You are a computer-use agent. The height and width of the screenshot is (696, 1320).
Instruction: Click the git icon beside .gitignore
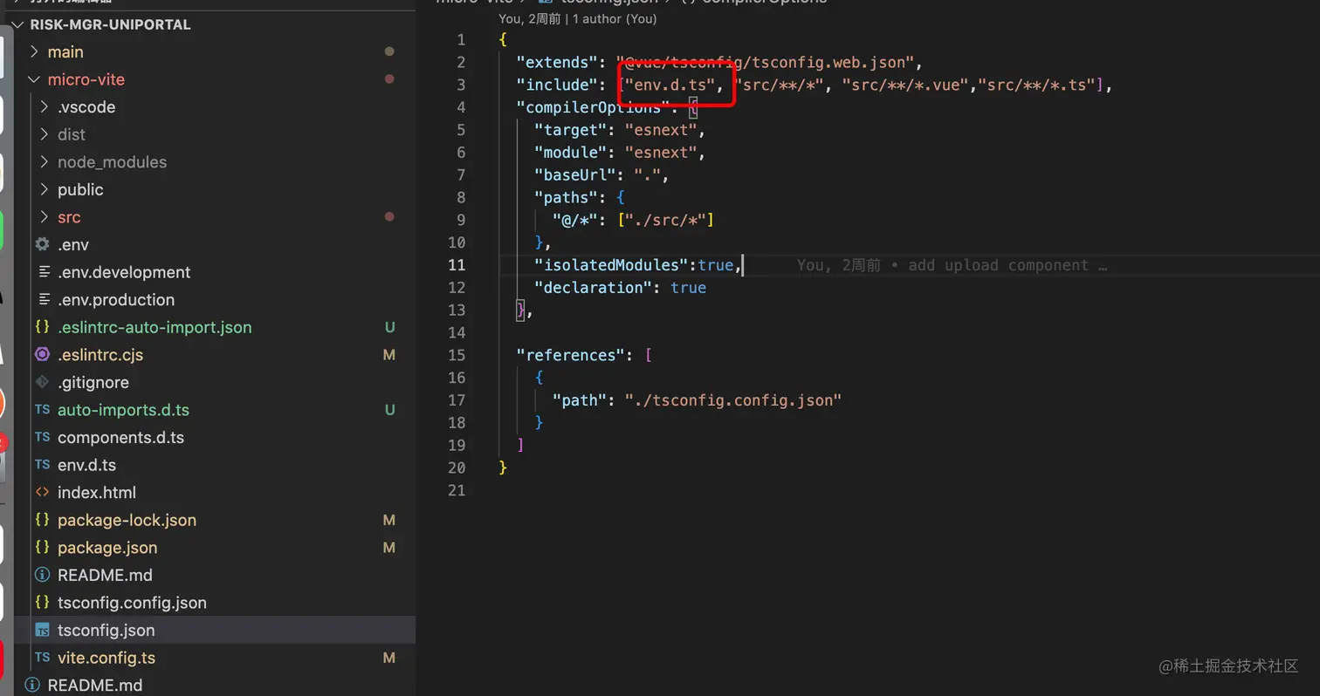[42, 382]
